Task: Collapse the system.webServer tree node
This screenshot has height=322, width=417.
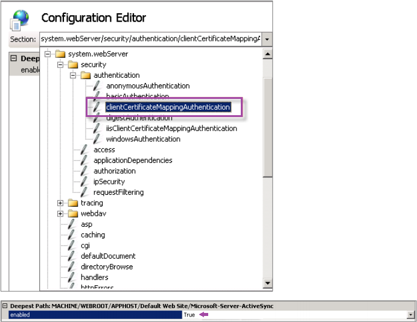Action: tap(48, 54)
